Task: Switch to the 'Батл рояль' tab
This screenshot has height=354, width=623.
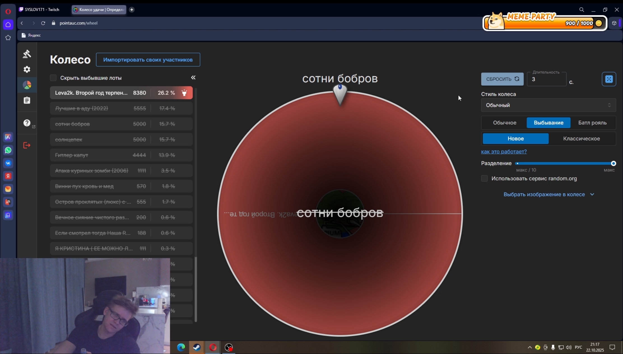Action: point(592,123)
